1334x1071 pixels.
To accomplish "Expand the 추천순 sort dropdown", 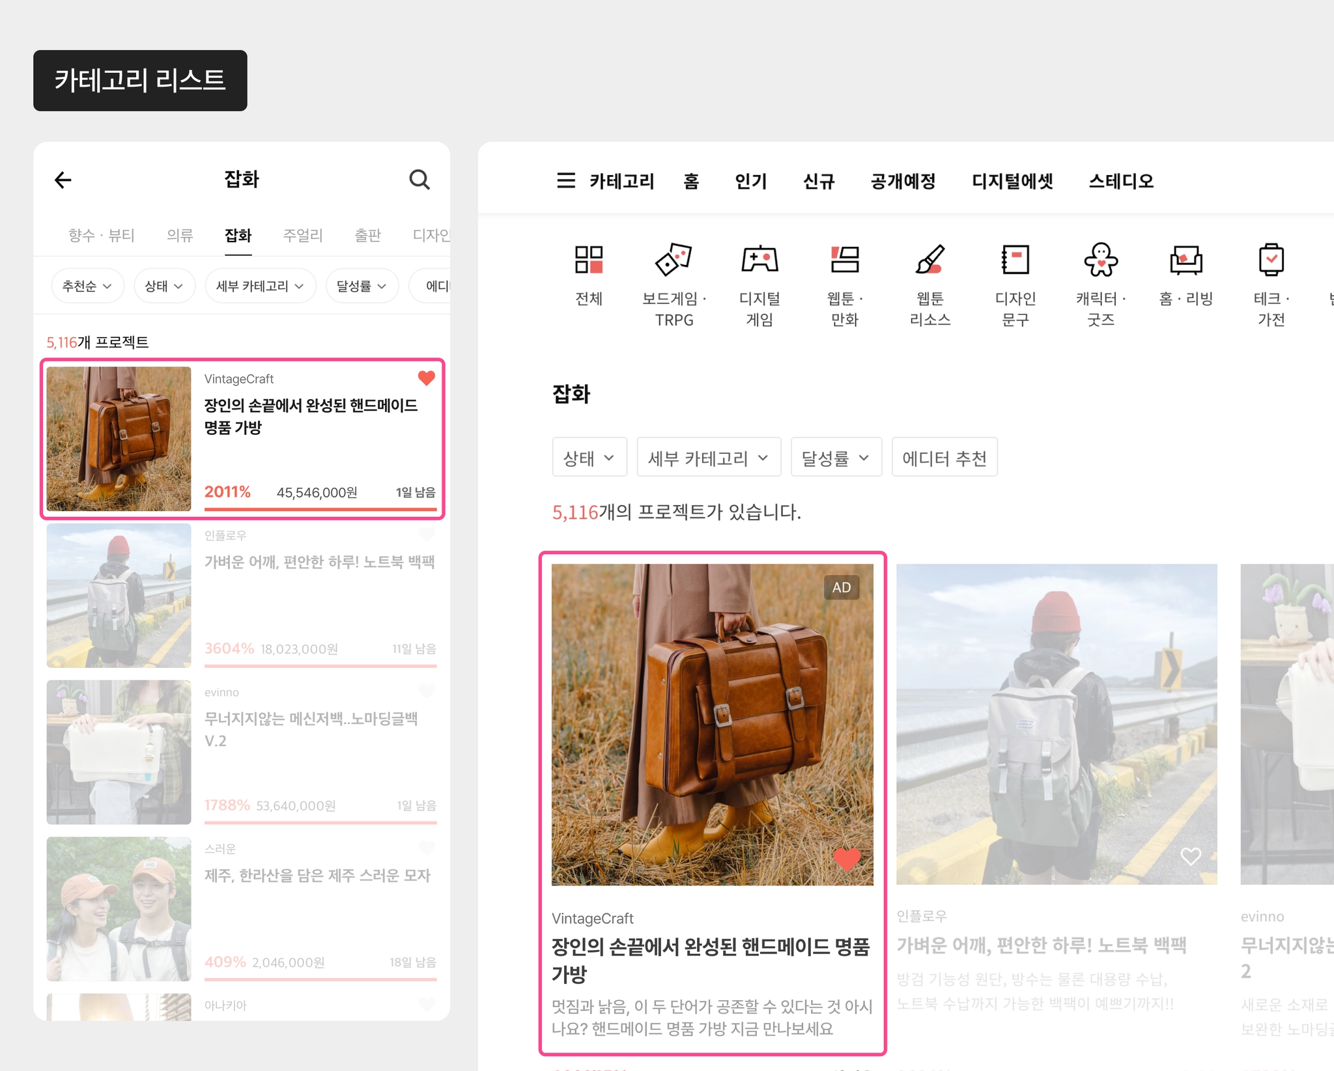I will pos(87,286).
